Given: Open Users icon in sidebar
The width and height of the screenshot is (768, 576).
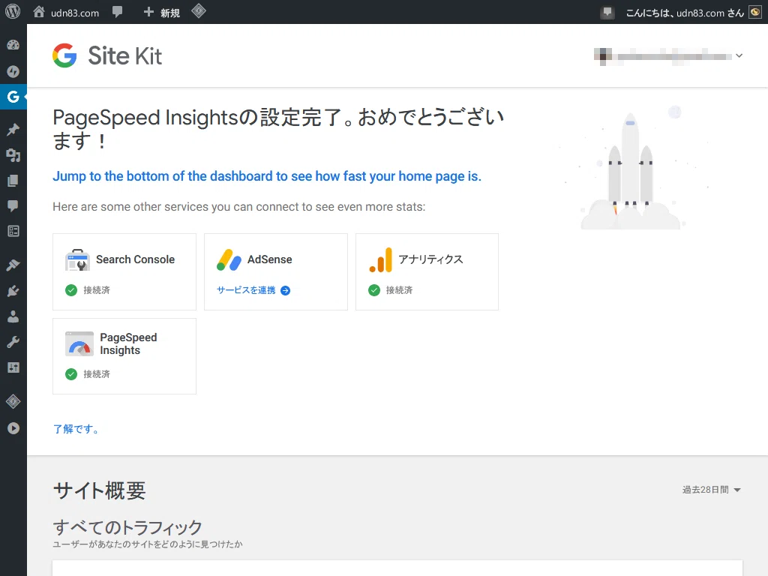Looking at the screenshot, I should tap(13, 316).
